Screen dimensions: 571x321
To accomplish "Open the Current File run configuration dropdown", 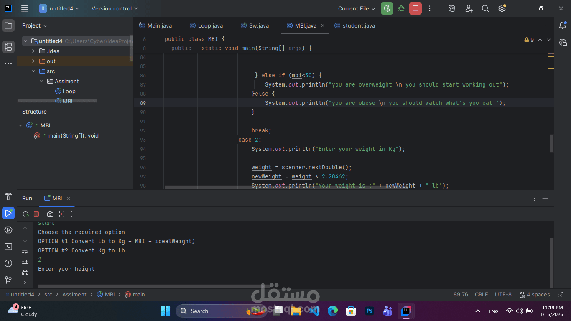I will (x=356, y=8).
